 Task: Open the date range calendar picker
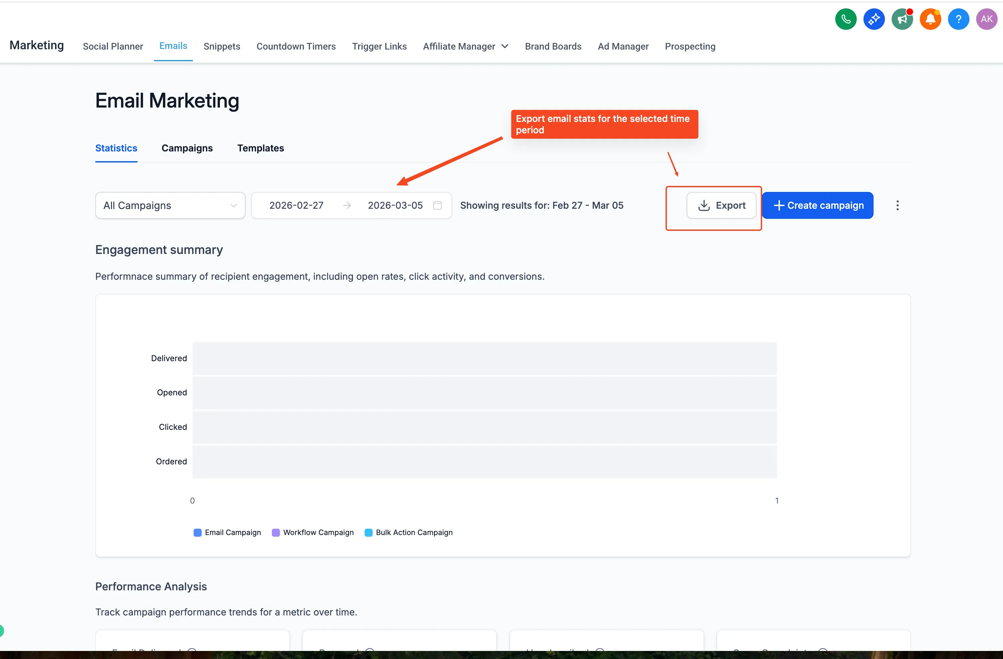437,205
